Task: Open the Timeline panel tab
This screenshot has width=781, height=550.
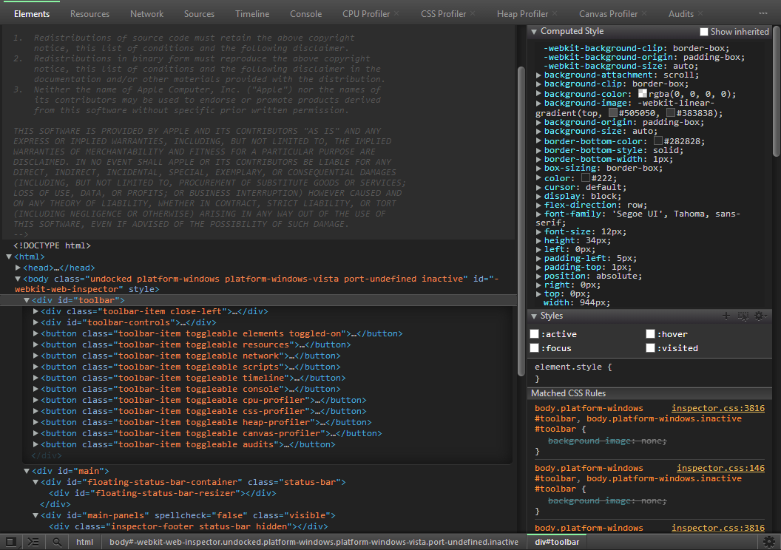Action: click(252, 13)
